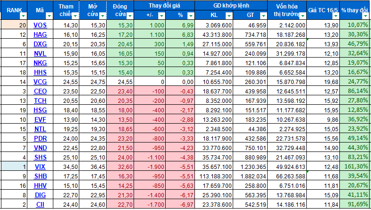The height and width of the screenshot is (210, 371).
Task: Open the +/- column filter dropdown
Action: coord(161,16)
